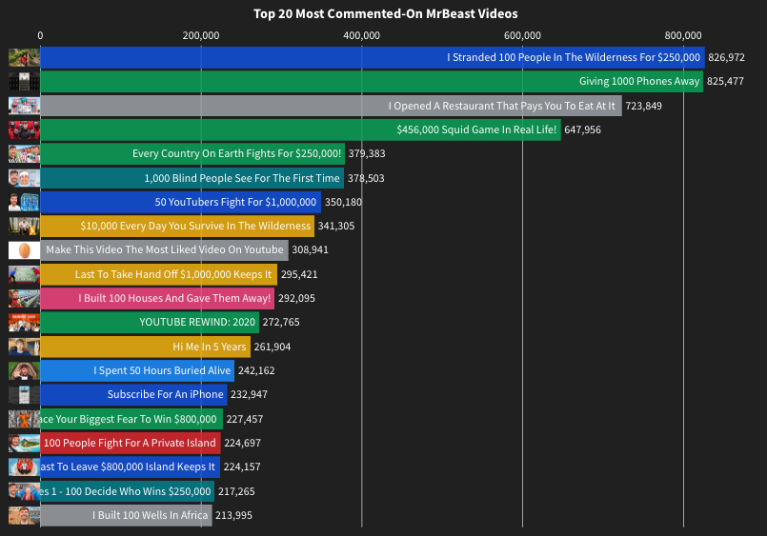Click the yellow $10,000 Every Day bar
Image resolution: width=767 pixels, height=536 pixels.
177,226
